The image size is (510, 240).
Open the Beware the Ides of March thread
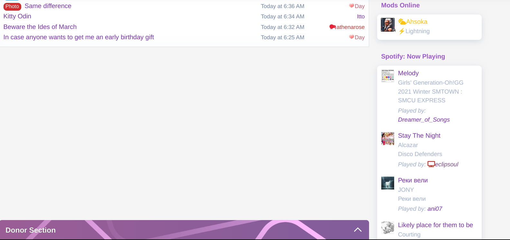coord(40,27)
